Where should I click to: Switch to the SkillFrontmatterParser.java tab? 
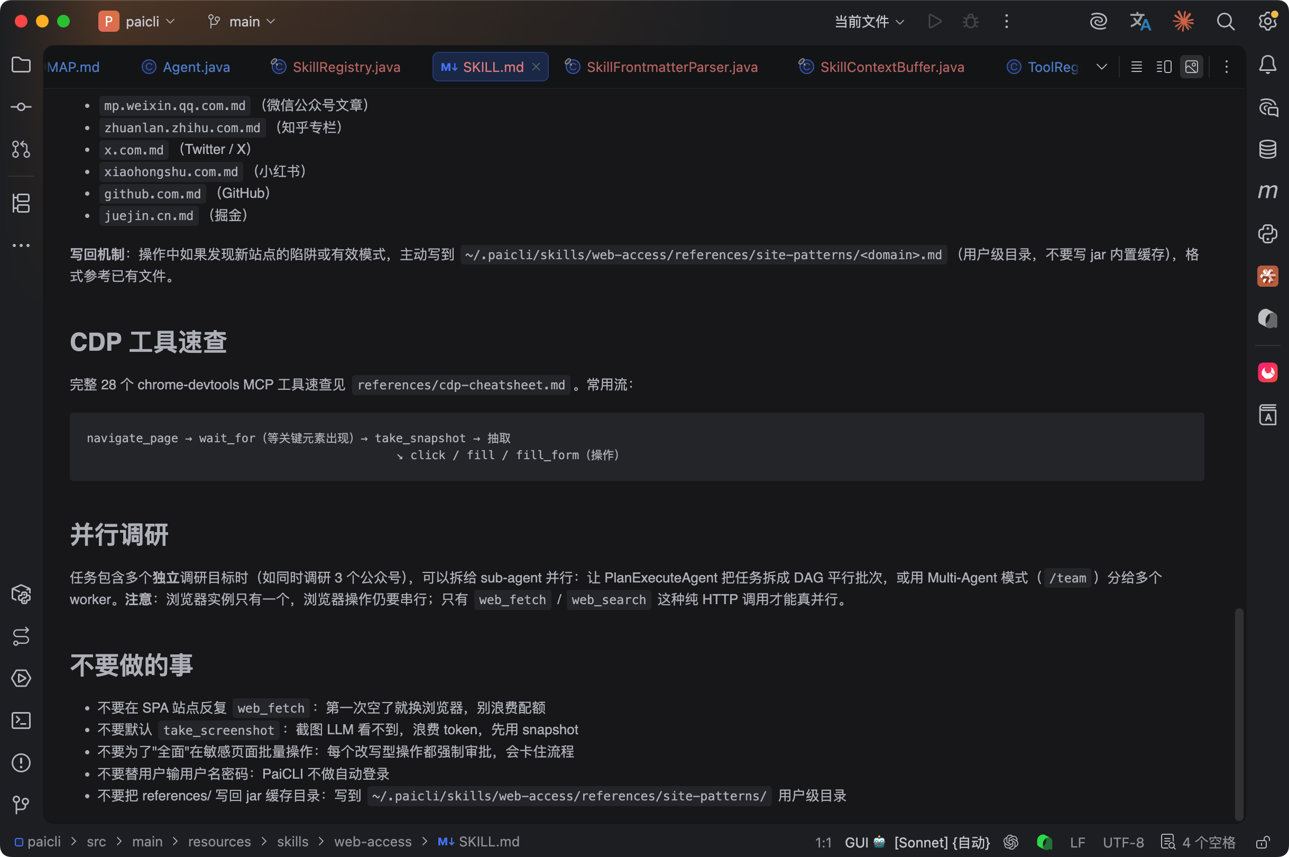[x=661, y=67]
